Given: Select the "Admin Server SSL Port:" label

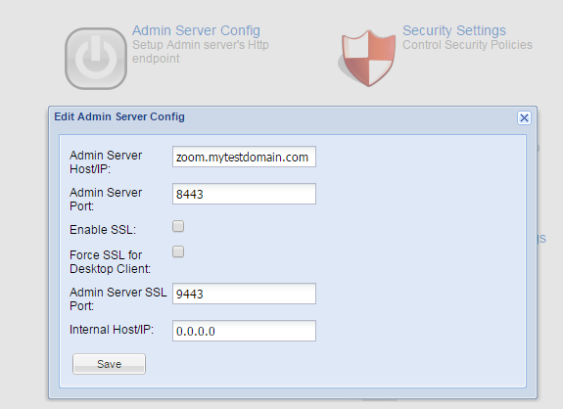Looking at the screenshot, I should tap(118, 299).
